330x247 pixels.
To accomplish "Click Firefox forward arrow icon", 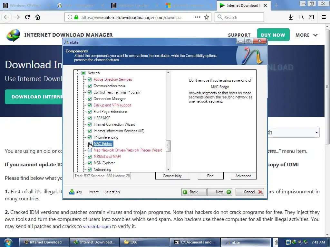I will (x=17, y=17).
